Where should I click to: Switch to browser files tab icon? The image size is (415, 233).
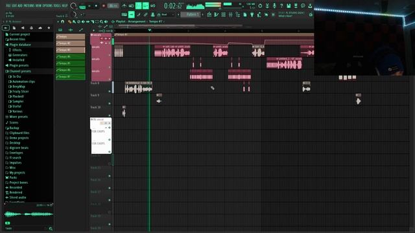[x=14, y=28]
